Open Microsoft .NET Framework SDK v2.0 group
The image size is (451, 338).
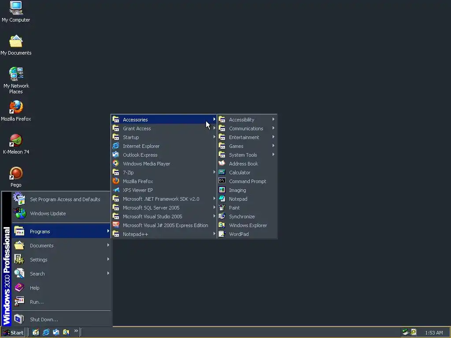[x=164, y=199]
